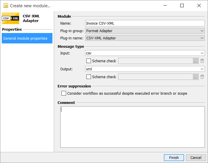
Task: Click the CSV-XML Adapter logo icon
Action: click(10, 18)
